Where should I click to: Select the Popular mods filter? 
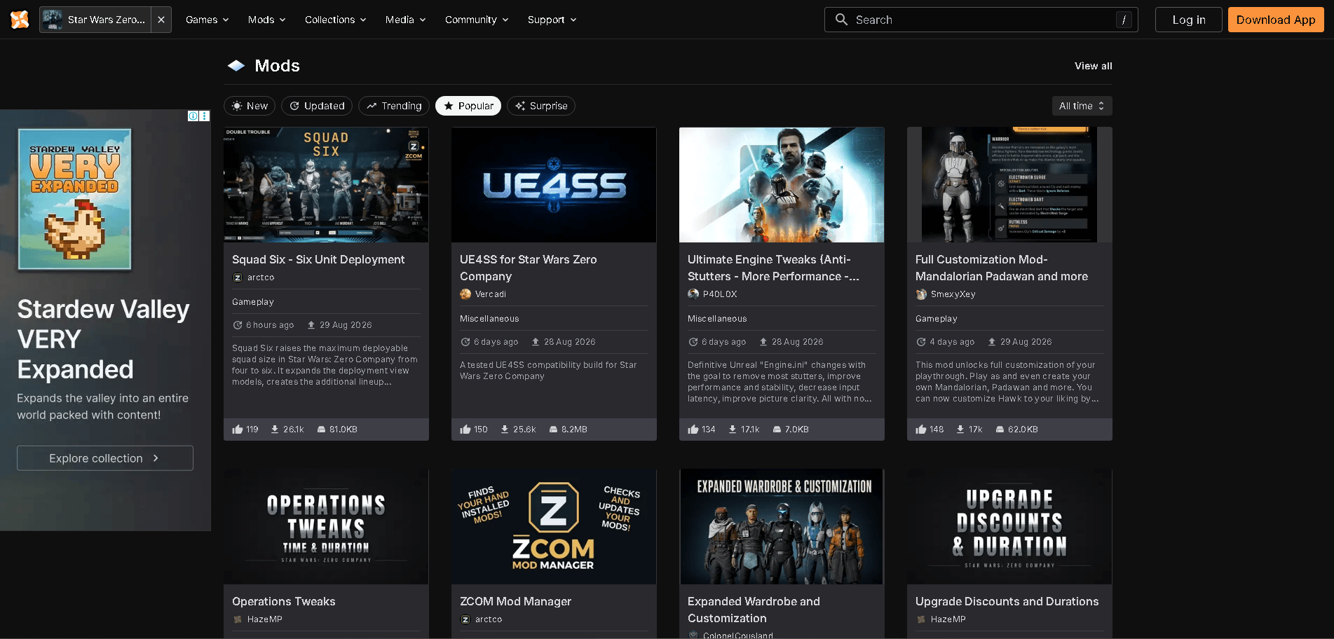coord(468,106)
